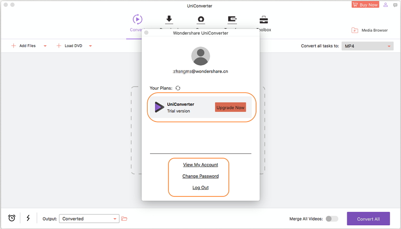Open the Change Password link
401x229 pixels.
(200, 176)
